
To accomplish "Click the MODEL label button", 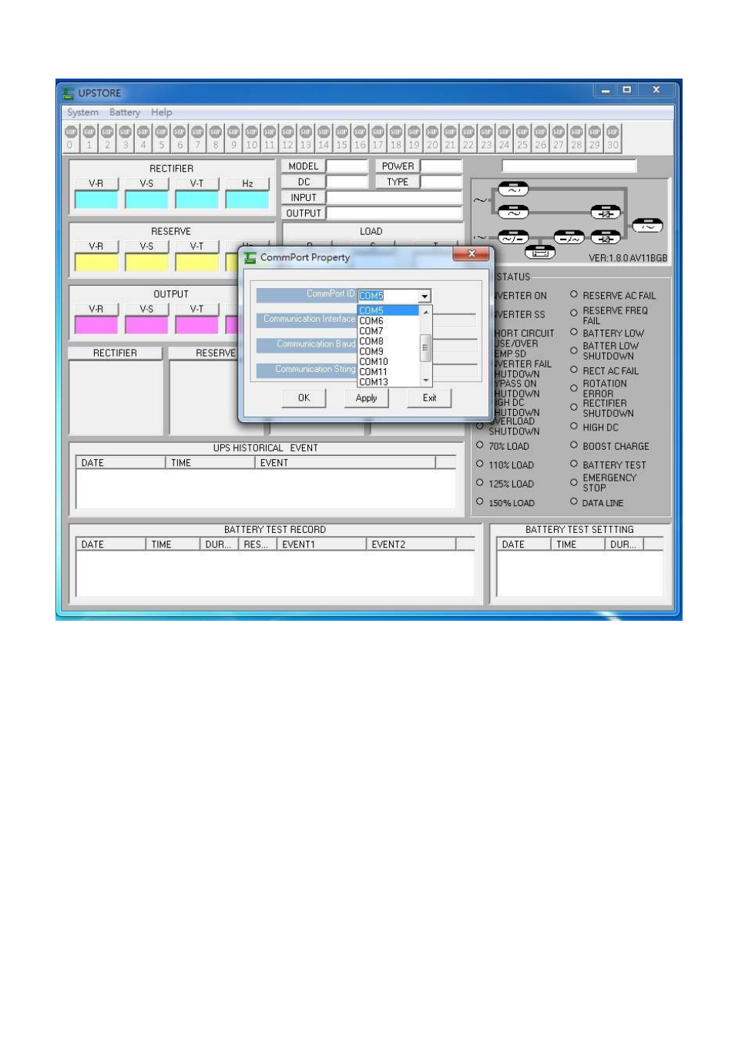I will tap(304, 166).
